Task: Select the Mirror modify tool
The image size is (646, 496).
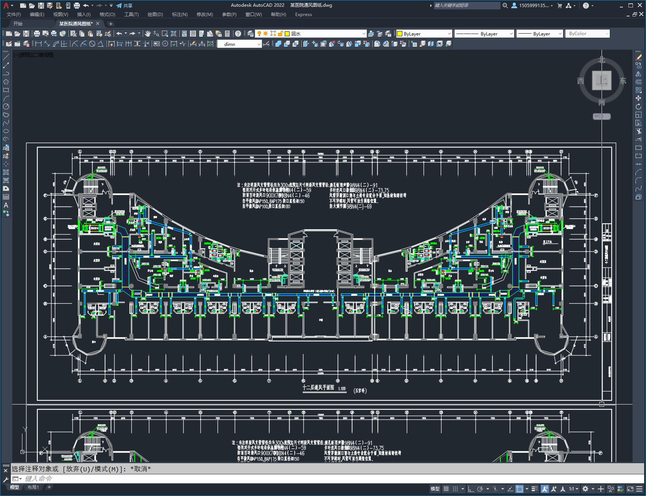Action: 639,74
